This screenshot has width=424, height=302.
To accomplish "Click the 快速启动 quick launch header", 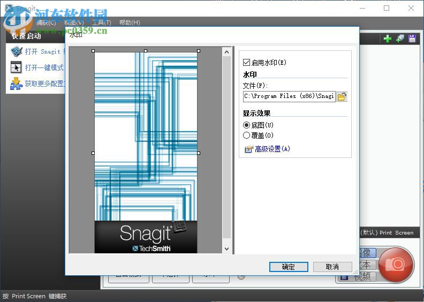I will (x=27, y=36).
